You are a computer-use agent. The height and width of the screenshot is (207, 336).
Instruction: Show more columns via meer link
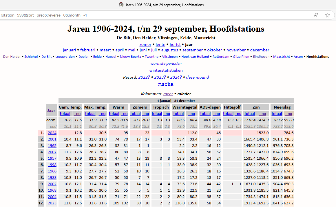click(x=168, y=94)
